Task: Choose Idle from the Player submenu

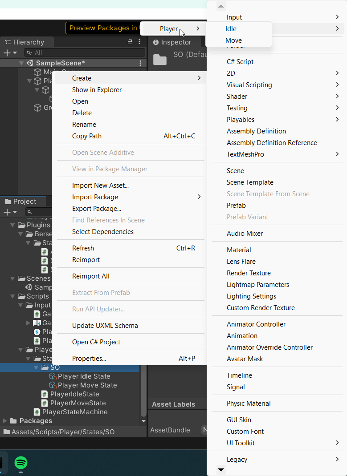Action: coord(231,29)
